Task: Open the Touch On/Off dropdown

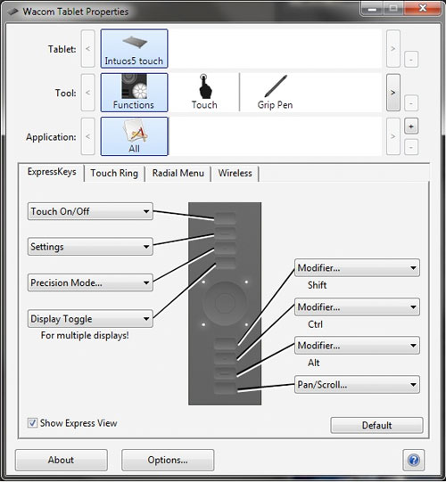Action: [x=90, y=211]
